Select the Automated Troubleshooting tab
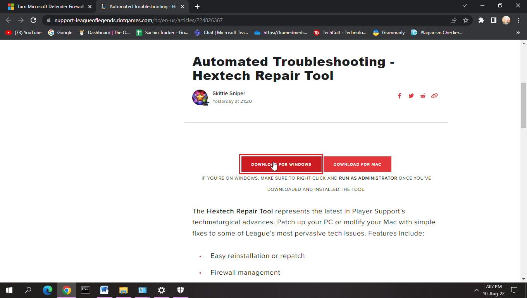 [143, 7]
